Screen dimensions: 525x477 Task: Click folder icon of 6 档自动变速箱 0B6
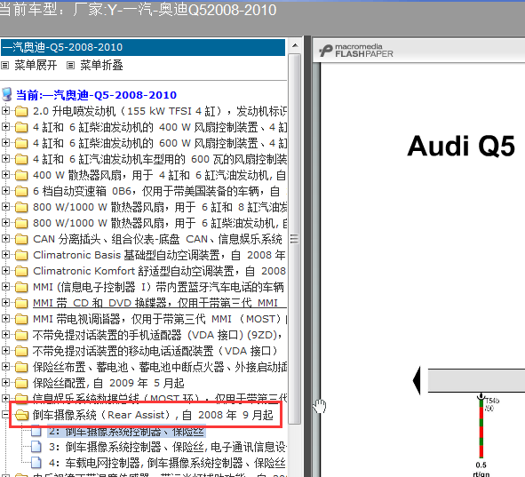[21, 191]
